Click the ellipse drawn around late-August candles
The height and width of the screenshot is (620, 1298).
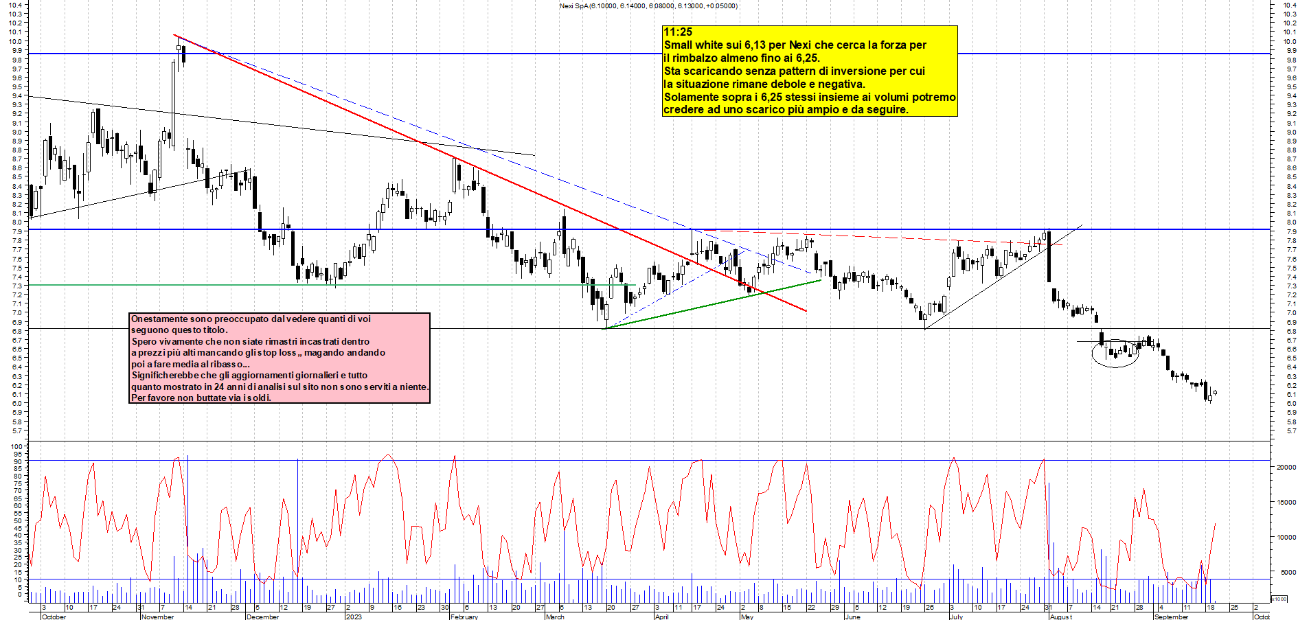pos(1115,353)
